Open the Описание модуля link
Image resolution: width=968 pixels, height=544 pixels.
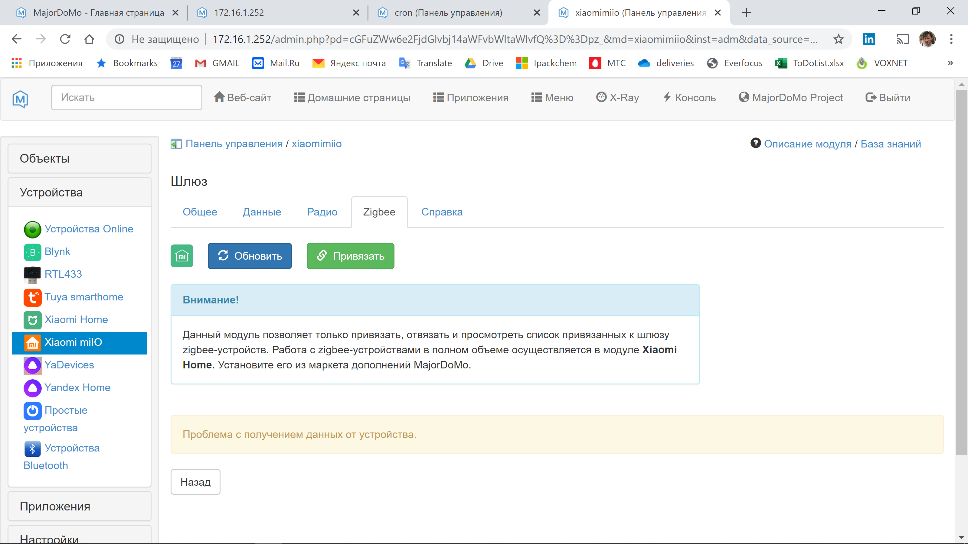(808, 144)
